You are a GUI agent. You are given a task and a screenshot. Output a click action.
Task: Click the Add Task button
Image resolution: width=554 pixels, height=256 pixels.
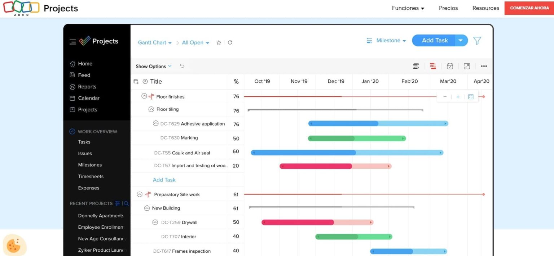434,41
